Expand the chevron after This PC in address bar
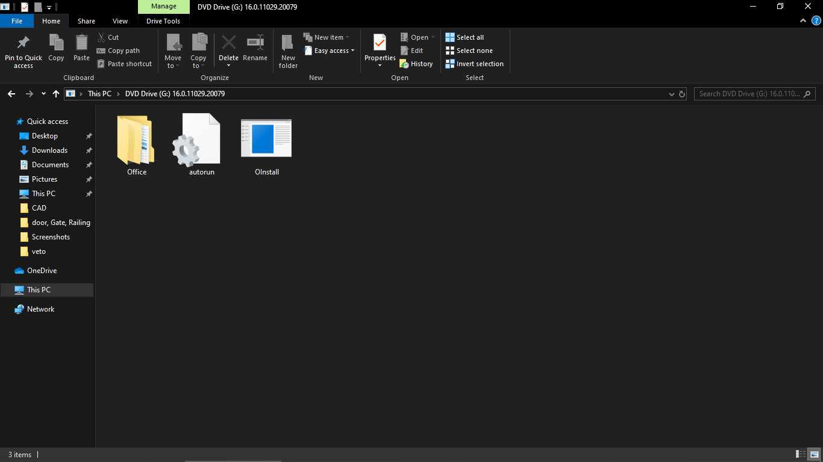 point(119,94)
